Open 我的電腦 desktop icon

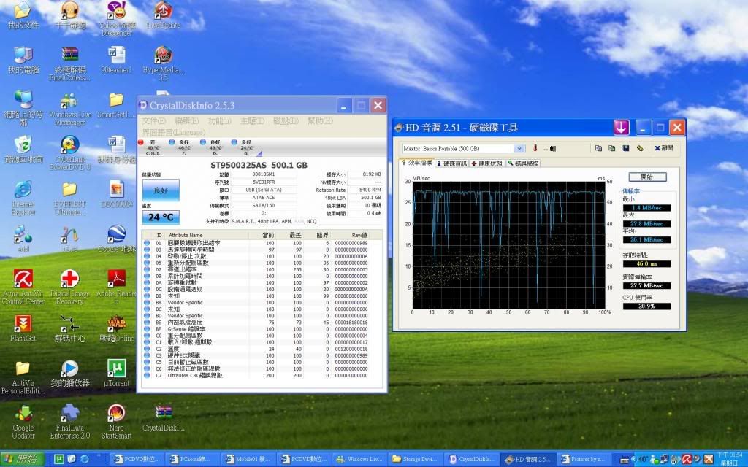pyautogui.click(x=23, y=61)
